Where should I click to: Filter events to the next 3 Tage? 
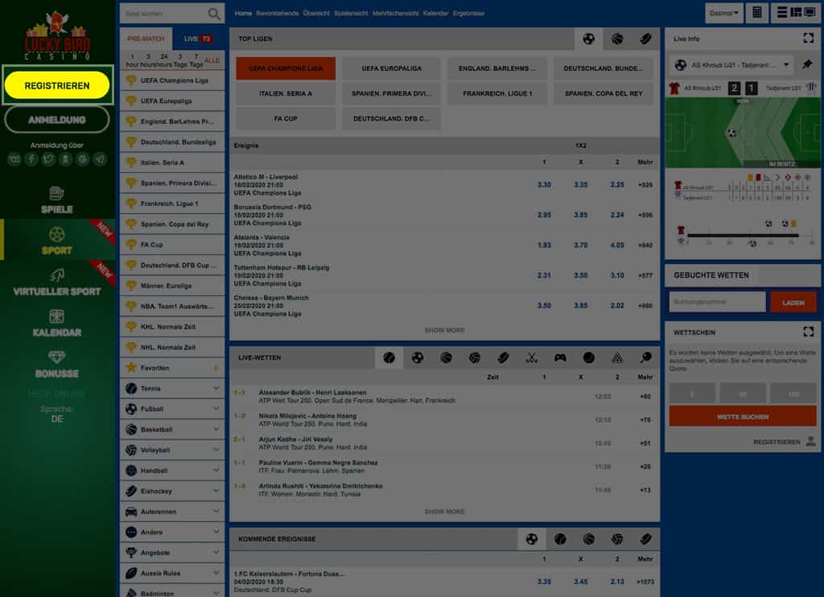180,60
